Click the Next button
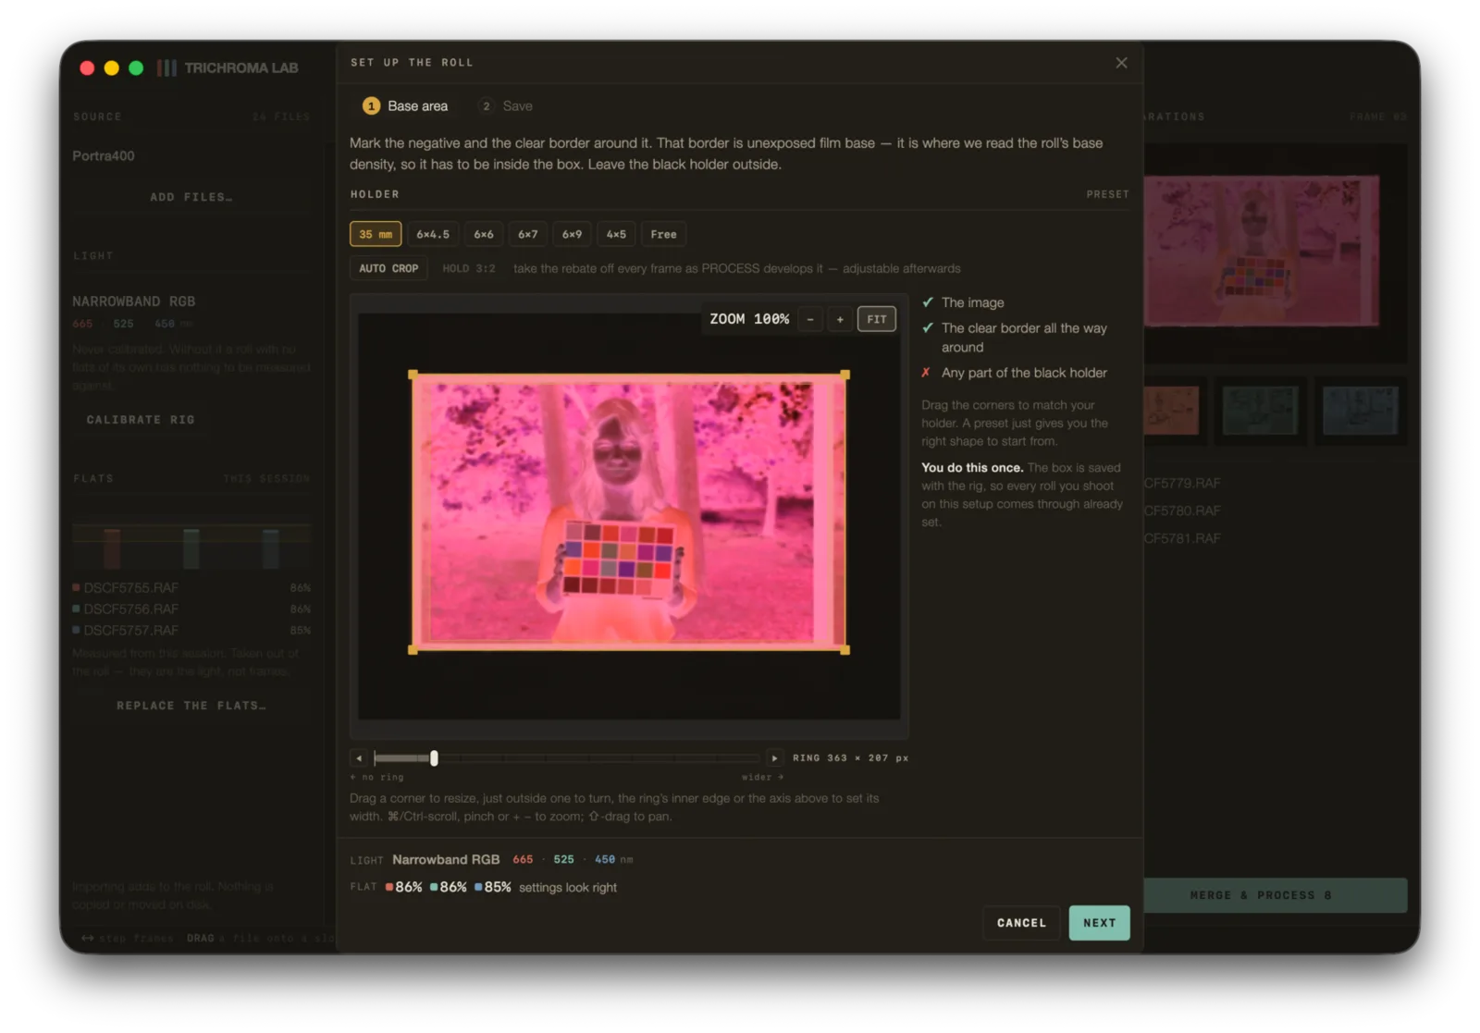The image size is (1480, 1033). click(x=1099, y=923)
